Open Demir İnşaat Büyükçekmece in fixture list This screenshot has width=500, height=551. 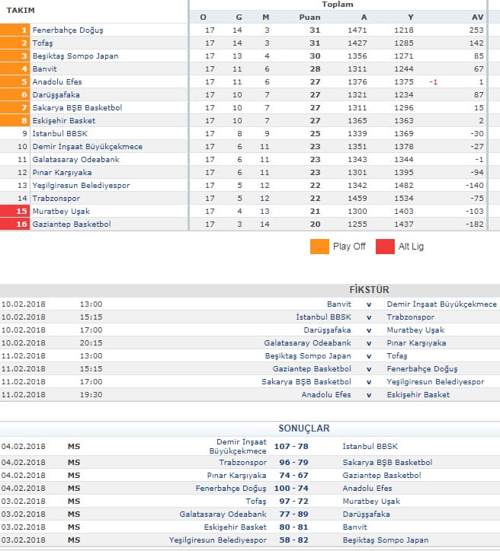pyautogui.click(x=441, y=304)
